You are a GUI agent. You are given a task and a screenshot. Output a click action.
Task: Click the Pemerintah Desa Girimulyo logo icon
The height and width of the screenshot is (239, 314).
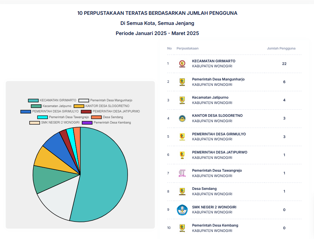click(182, 136)
